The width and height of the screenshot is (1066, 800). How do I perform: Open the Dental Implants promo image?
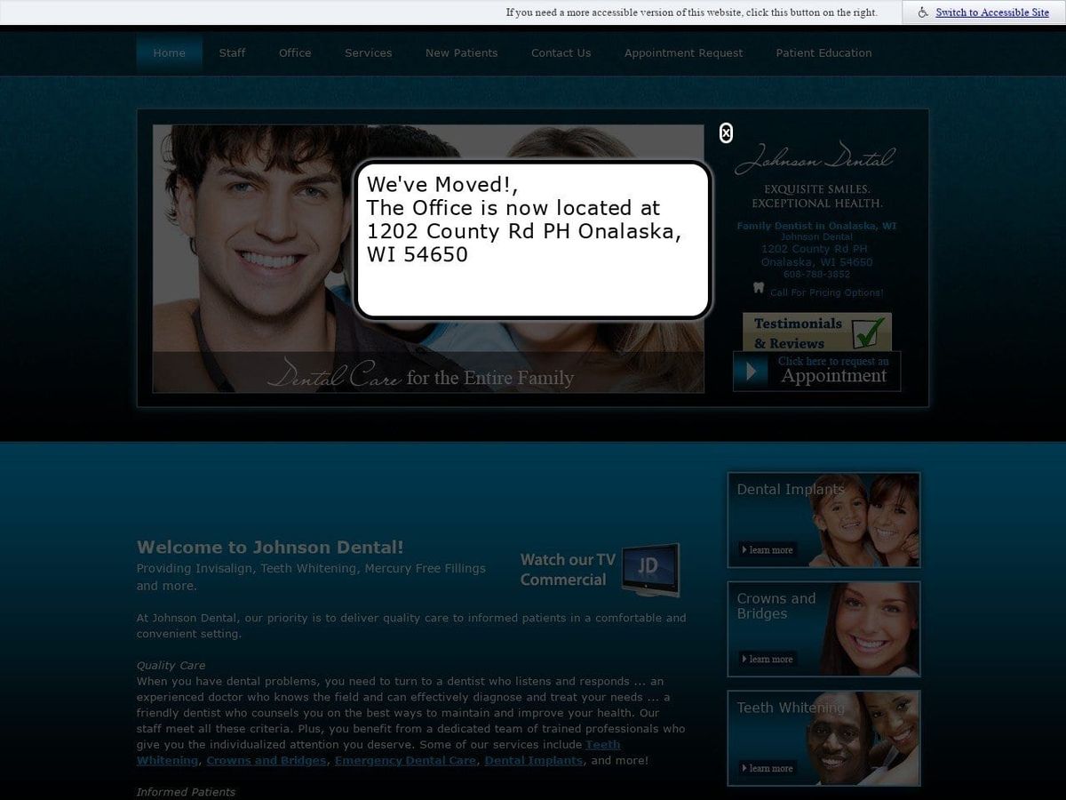tap(823, 520)
